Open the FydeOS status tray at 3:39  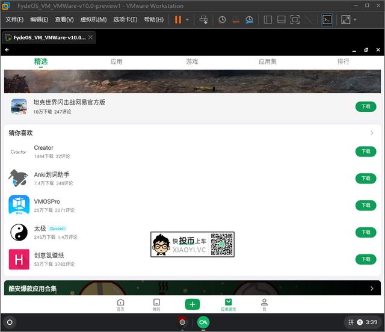coord(362,322)
